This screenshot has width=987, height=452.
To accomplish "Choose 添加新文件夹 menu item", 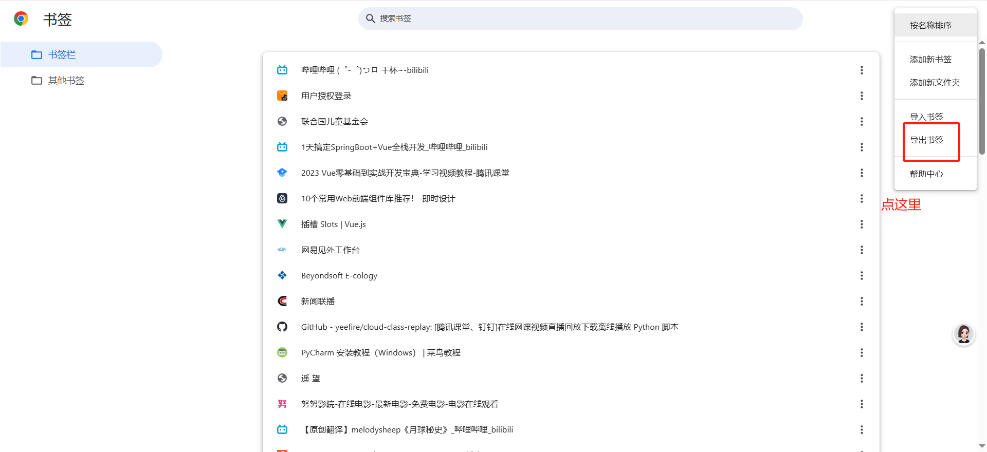I will click(935, 82).
